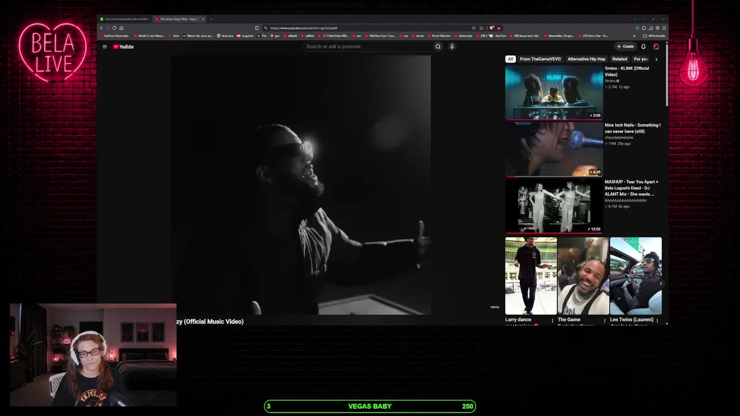Open the browser extensions puzzle icon
This screenshot has width=740, height=416.
point(645,28)
